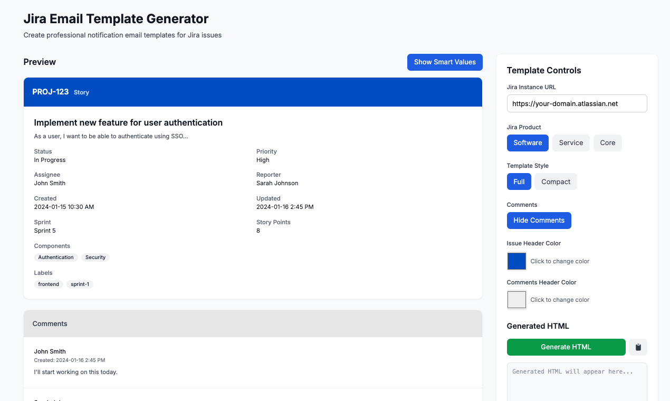Click Hide Comments button
The width and height of the screenshot is (670, 401).
[539, 220]
